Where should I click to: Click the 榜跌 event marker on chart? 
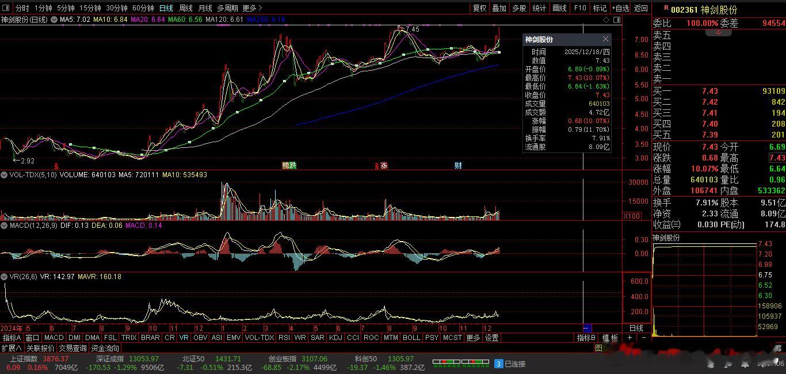289,166
